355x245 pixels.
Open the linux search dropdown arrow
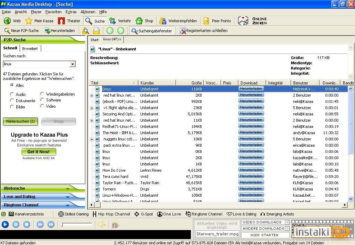[x=73, y=64]
